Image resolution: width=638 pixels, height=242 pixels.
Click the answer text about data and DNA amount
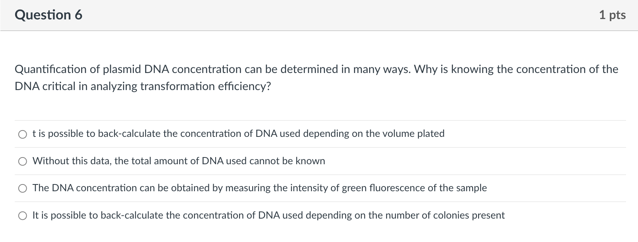[178, 161]
